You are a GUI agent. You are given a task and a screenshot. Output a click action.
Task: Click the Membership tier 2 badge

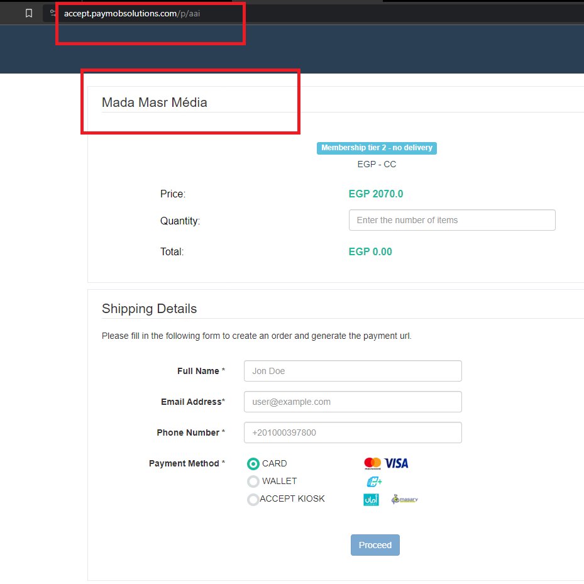[377, 148]
